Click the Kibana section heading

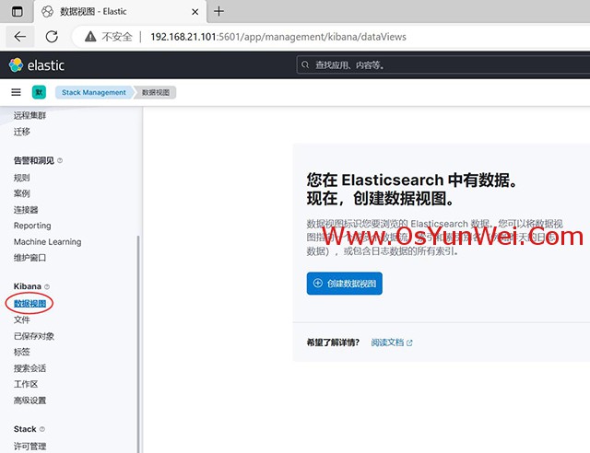click(x=28, y=286)
